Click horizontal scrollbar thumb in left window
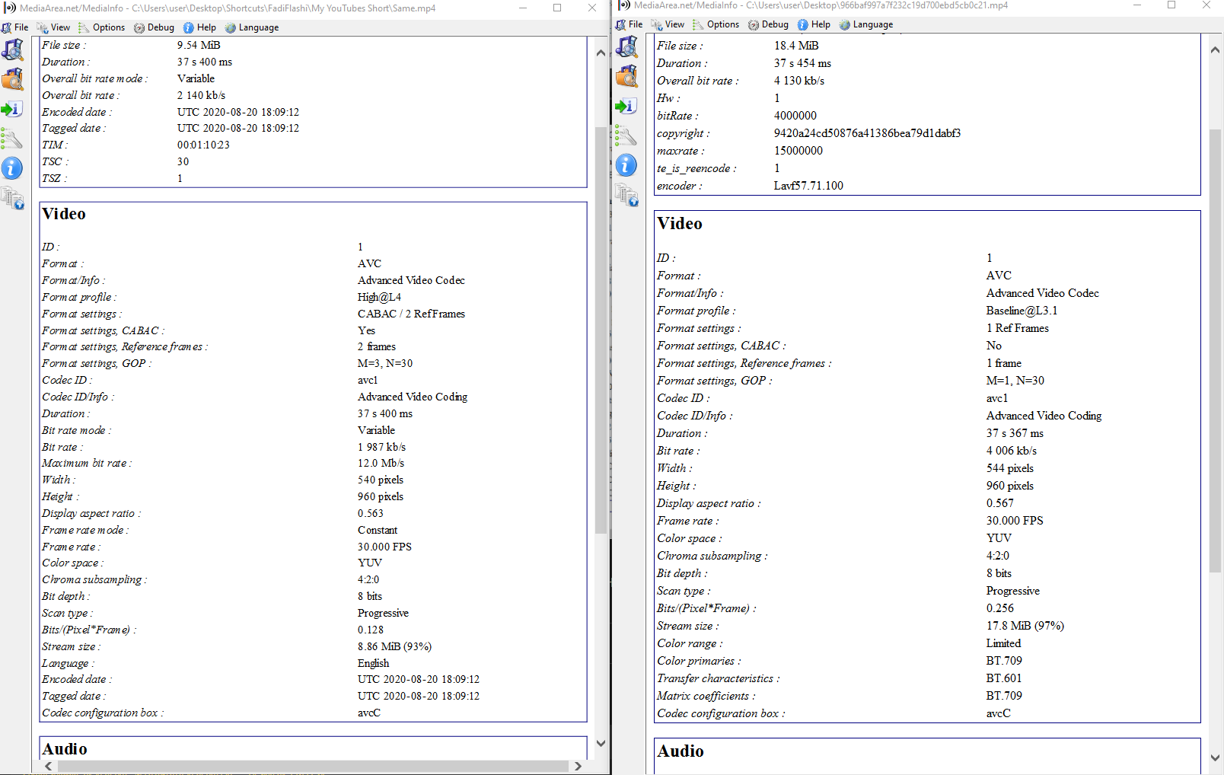 pyautogui.click(x=313, y=766)
